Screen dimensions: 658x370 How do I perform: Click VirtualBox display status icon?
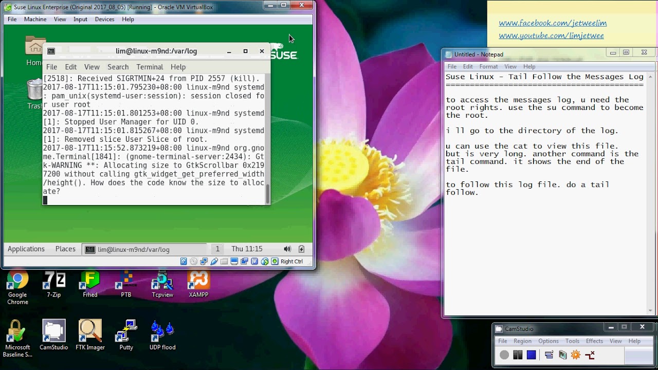pyautogui.click(x=234, y=262)
